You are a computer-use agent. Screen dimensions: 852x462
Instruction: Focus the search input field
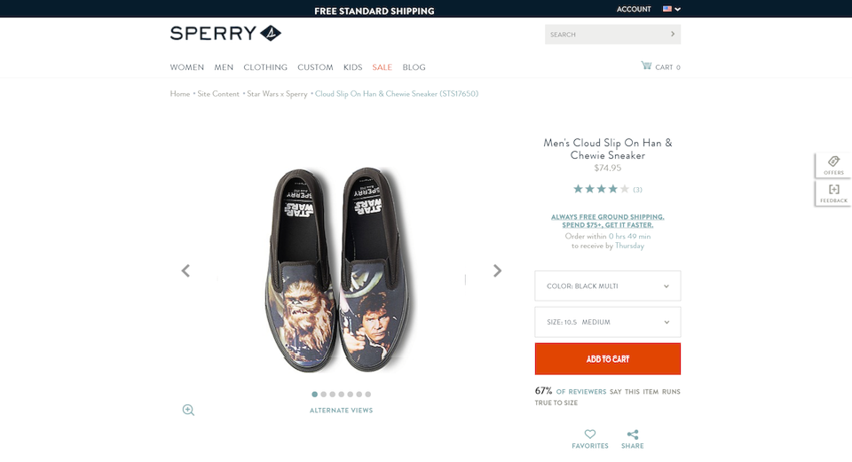click(x=603, y=35)
